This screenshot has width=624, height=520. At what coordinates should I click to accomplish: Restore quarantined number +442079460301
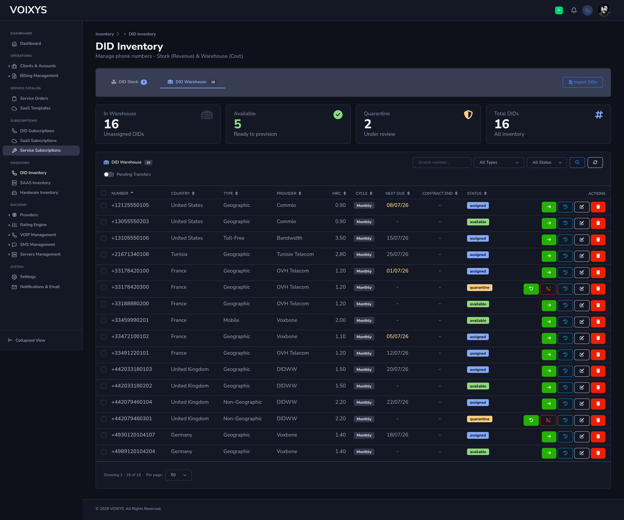[x=531, y=420]
